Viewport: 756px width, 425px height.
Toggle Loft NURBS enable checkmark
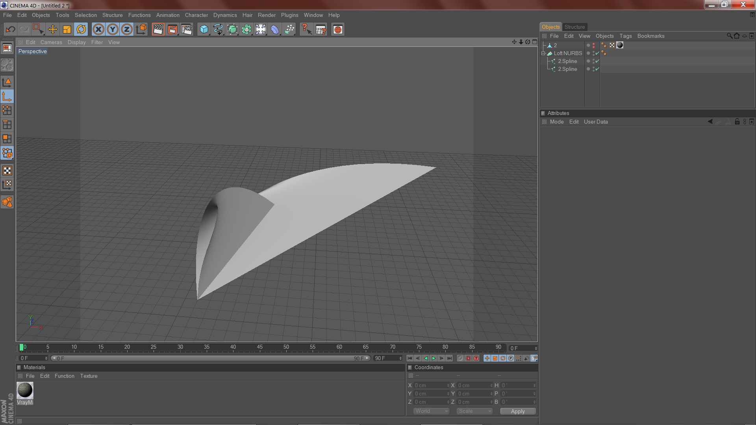pos(597,53)
